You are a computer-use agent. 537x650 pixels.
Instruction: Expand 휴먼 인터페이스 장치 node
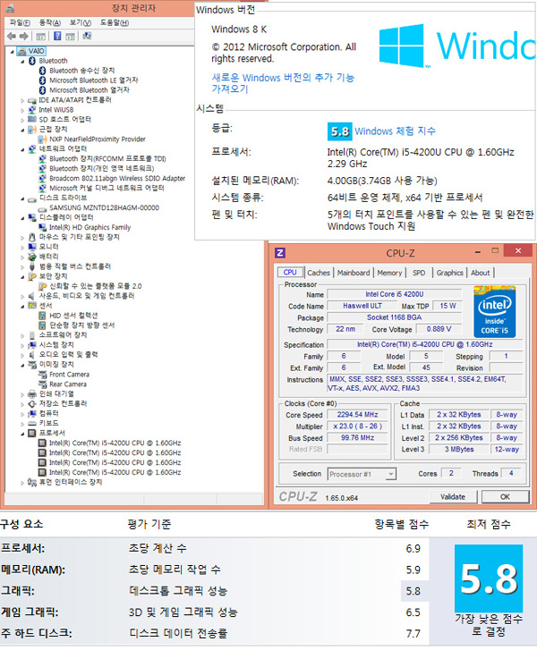(x=22, y=483)
